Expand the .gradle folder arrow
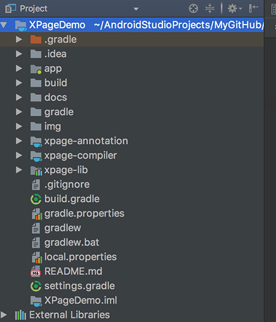This screenshot has width=276, height=322. pyautogui.click(x=19, y=39)
